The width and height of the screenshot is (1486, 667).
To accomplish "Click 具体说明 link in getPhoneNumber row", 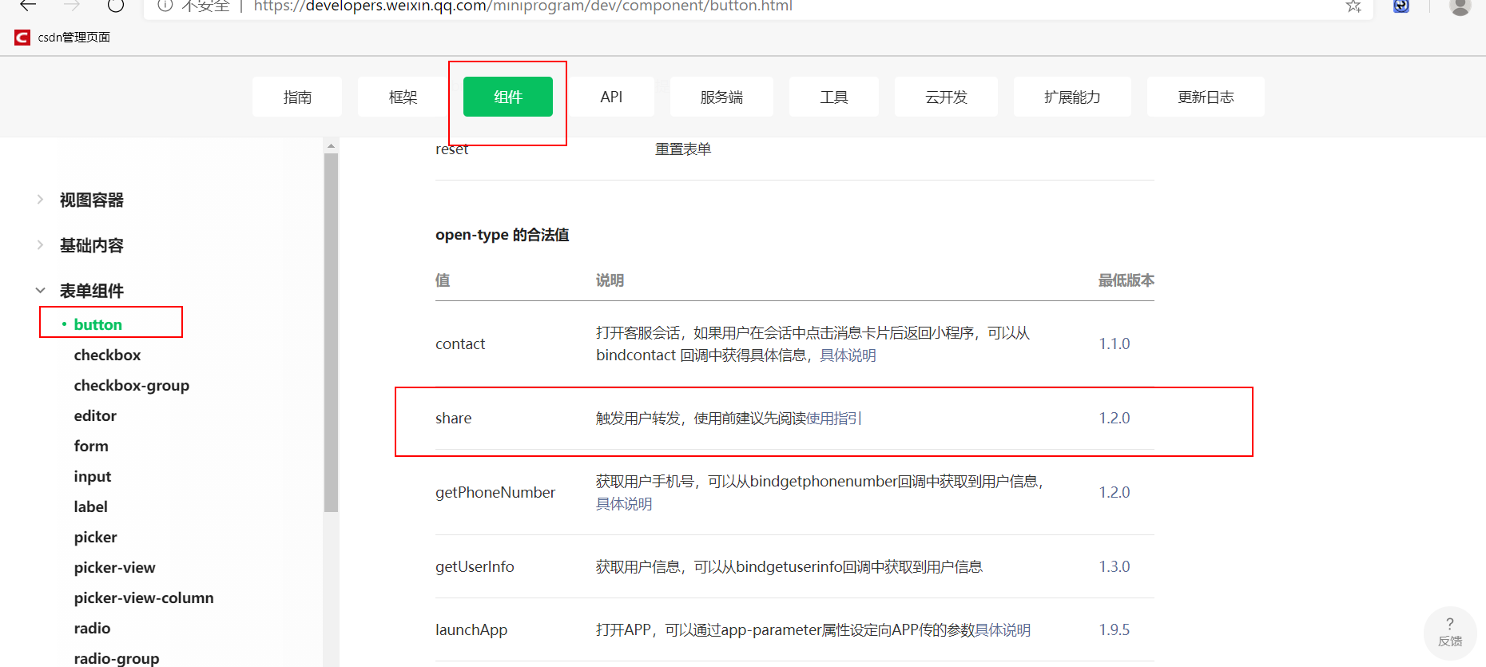I will pos(624,504).
